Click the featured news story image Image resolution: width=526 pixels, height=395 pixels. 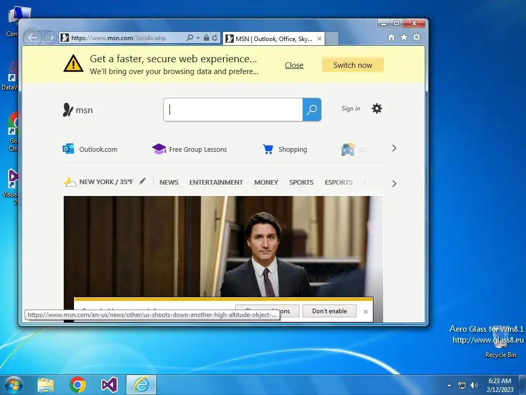click(223, 246)
